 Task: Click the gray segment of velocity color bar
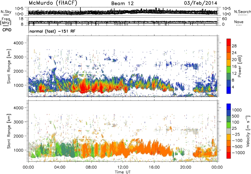[229, 131]
